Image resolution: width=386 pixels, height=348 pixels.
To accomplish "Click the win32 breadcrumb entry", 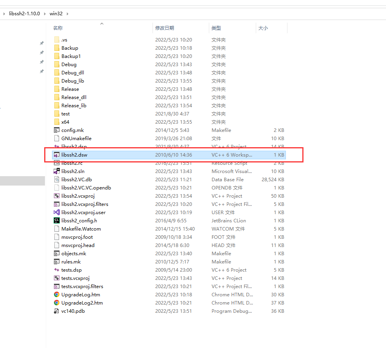I will click(x=56, y=13).
